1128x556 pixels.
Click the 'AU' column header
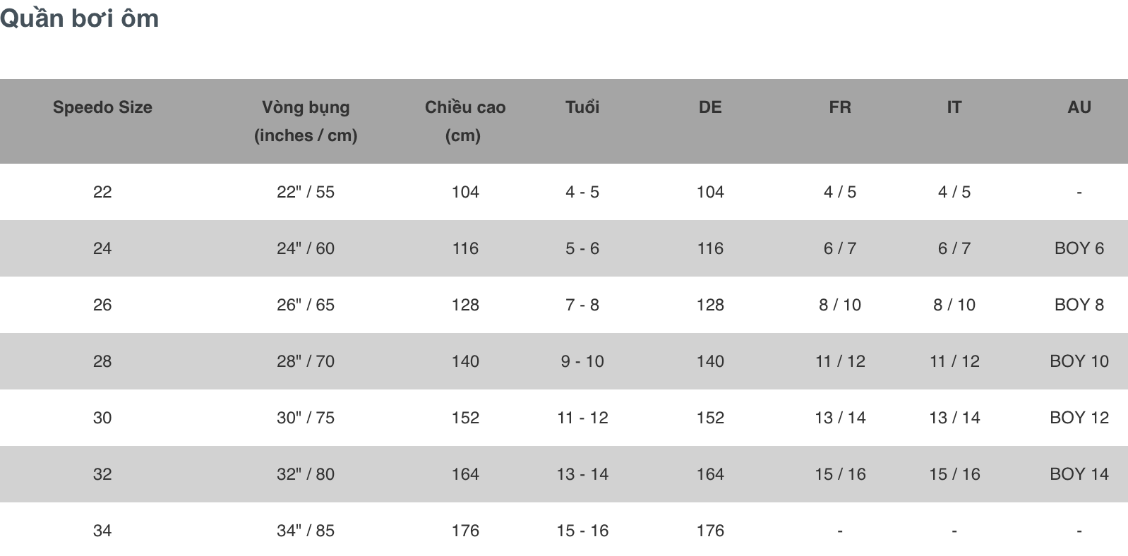pyautogui.click(x=1079, y=107)
